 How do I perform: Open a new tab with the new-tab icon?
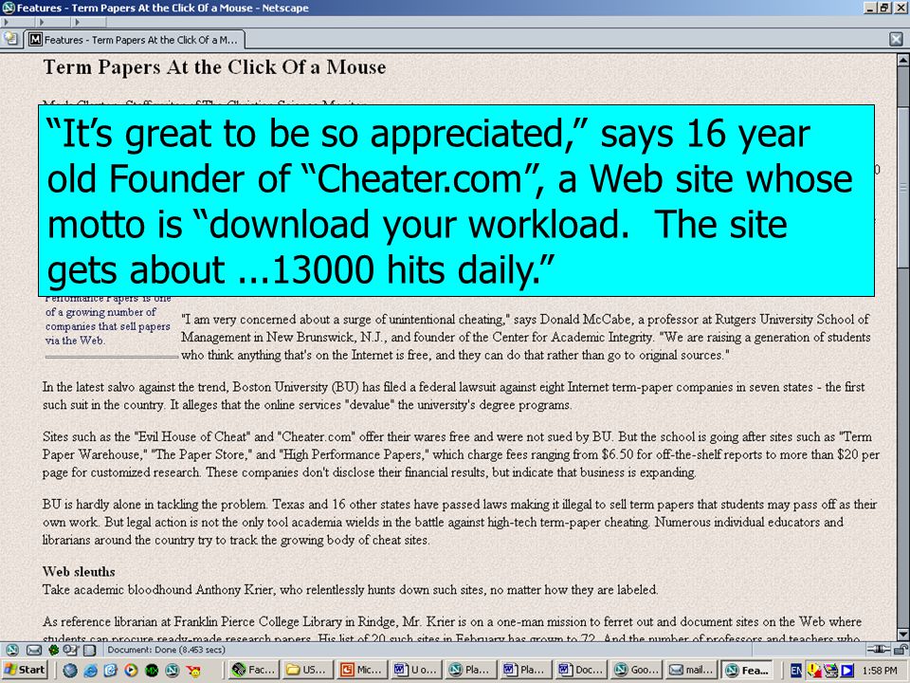pos(11,39)
